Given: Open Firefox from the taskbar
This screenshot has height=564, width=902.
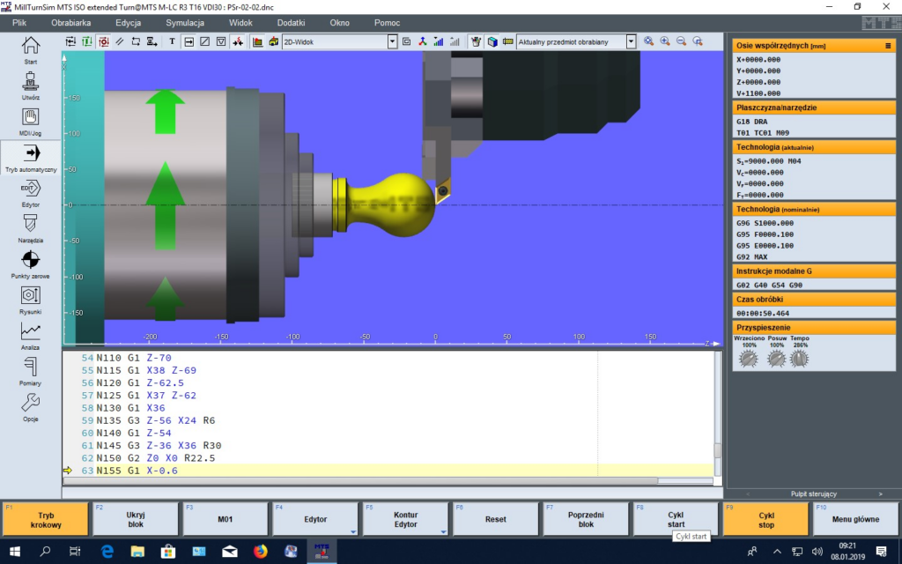Looking at the screenshot, I should point(261,552).
